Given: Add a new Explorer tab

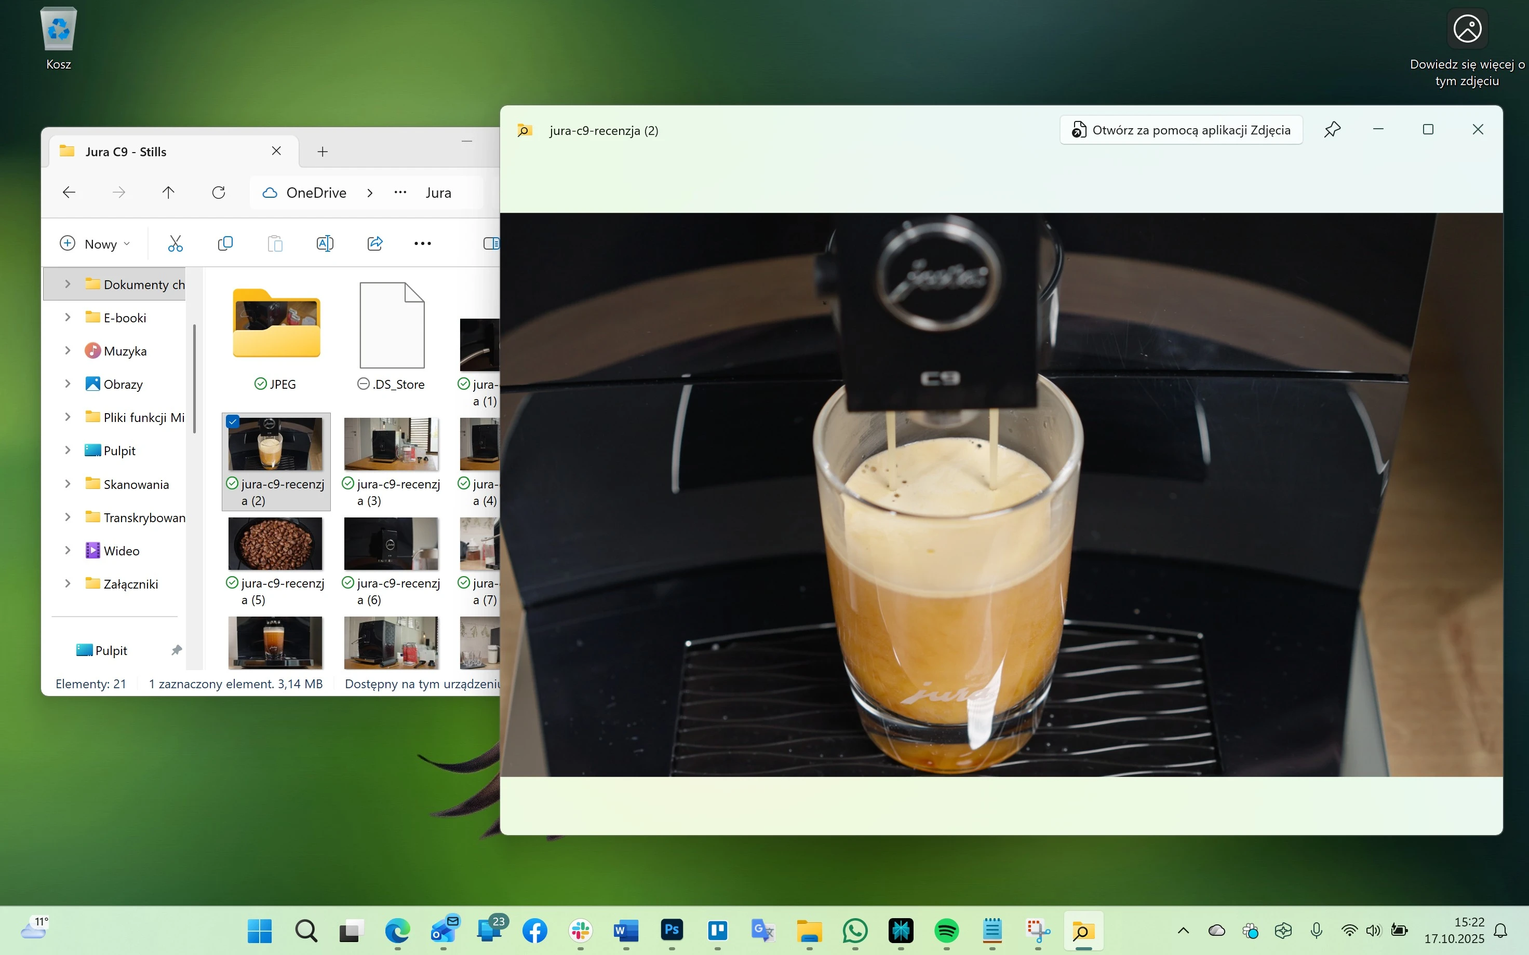Looking at the screenshot, I should point(322,152).
